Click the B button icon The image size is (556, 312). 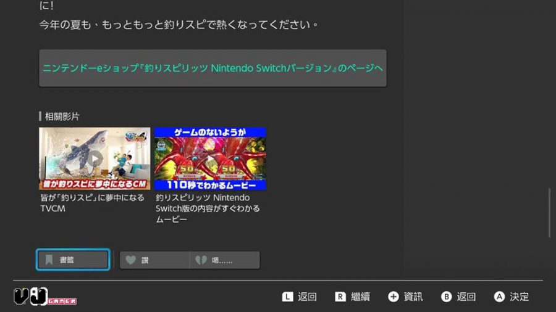coord(447,297)
